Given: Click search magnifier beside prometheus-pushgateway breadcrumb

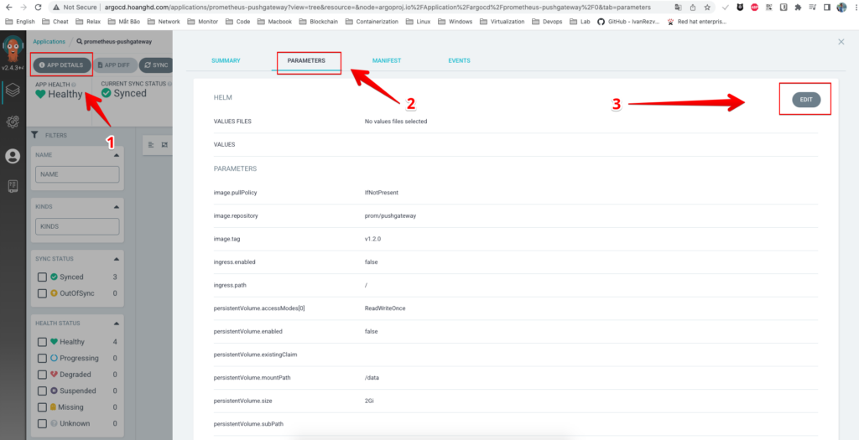Looking at the screenshot, I should [x=80, y=42].
